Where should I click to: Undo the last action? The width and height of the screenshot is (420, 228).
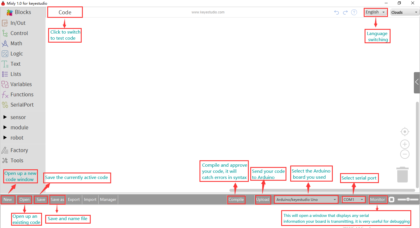[x=337, y=12]
